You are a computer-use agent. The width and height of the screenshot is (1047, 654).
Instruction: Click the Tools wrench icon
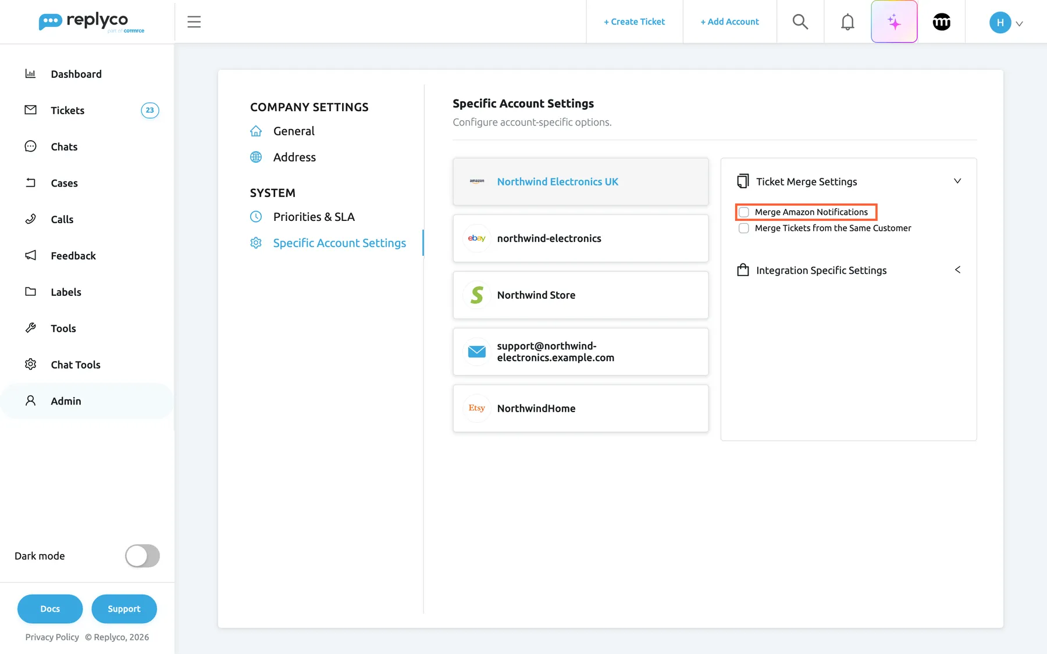coord(30,328)
